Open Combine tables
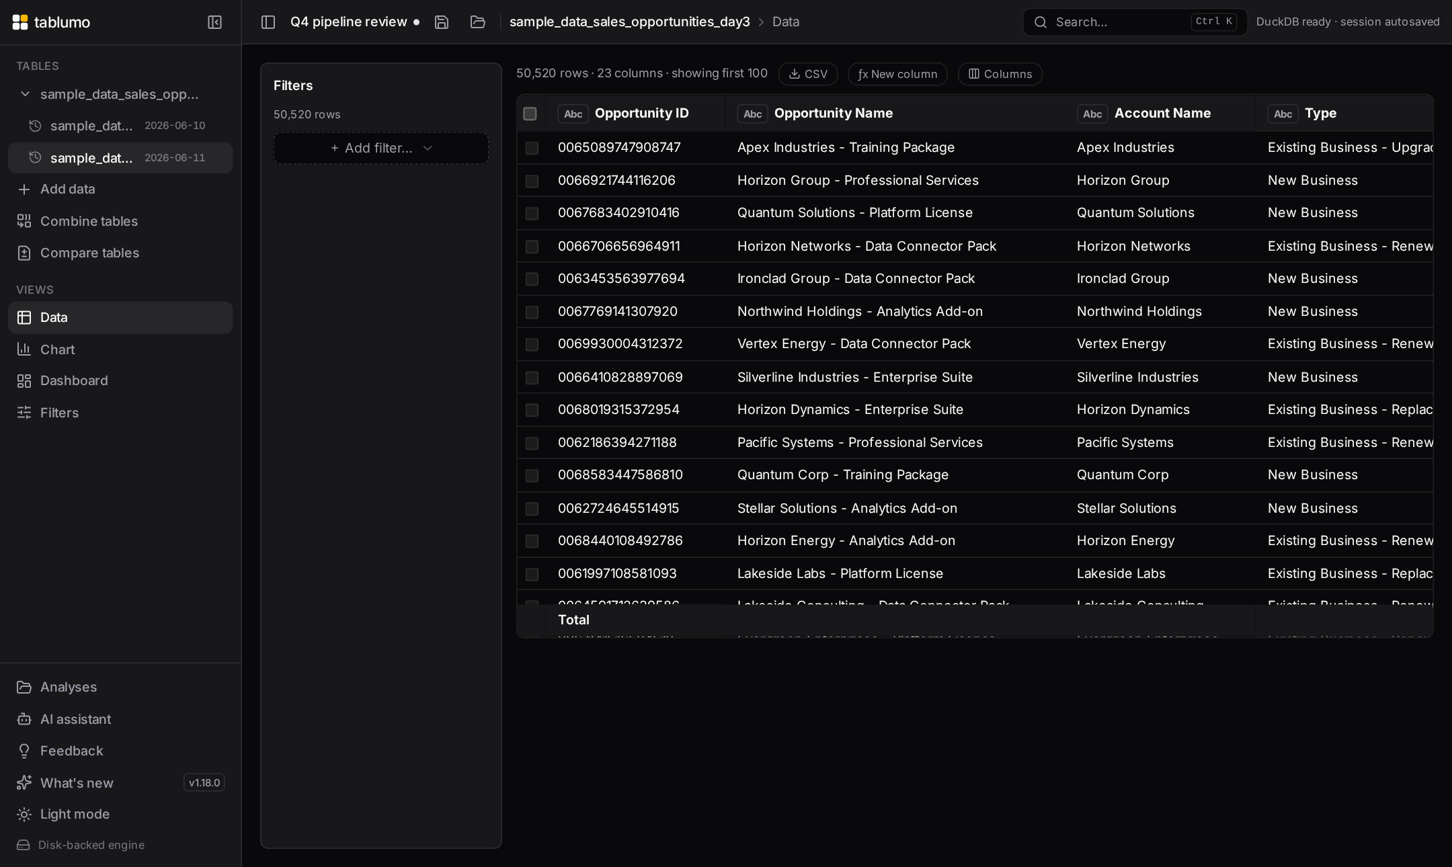Image resolution: width=1452 pixels, height=867 pixels. click(120, 221)
